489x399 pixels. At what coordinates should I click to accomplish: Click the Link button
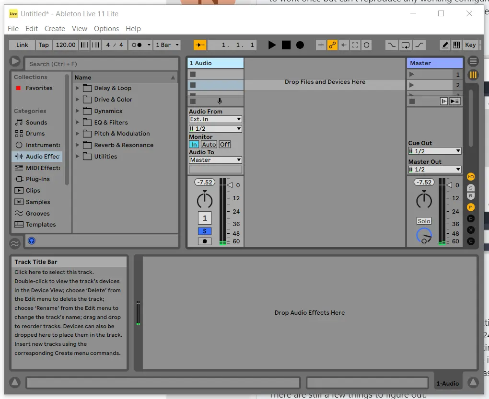tap(22, 45)
